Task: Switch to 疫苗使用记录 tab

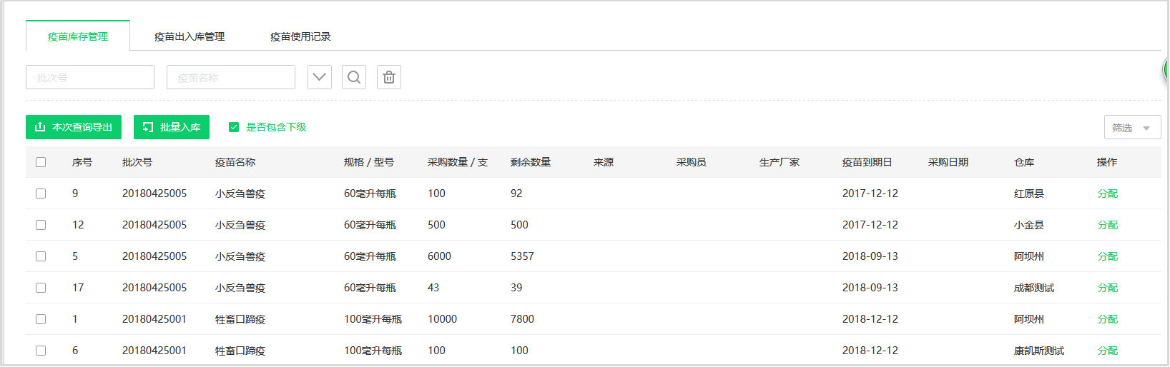Action: point(300,36)
